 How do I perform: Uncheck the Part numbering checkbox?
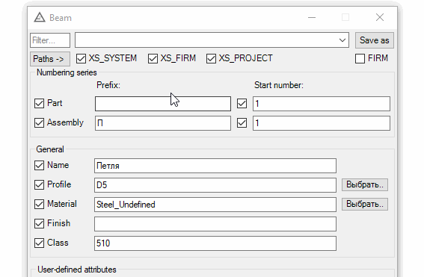click(x=39, y=103)
